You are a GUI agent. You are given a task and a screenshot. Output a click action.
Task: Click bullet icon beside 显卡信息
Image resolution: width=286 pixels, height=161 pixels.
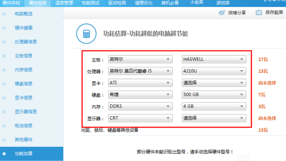(4, 98)
